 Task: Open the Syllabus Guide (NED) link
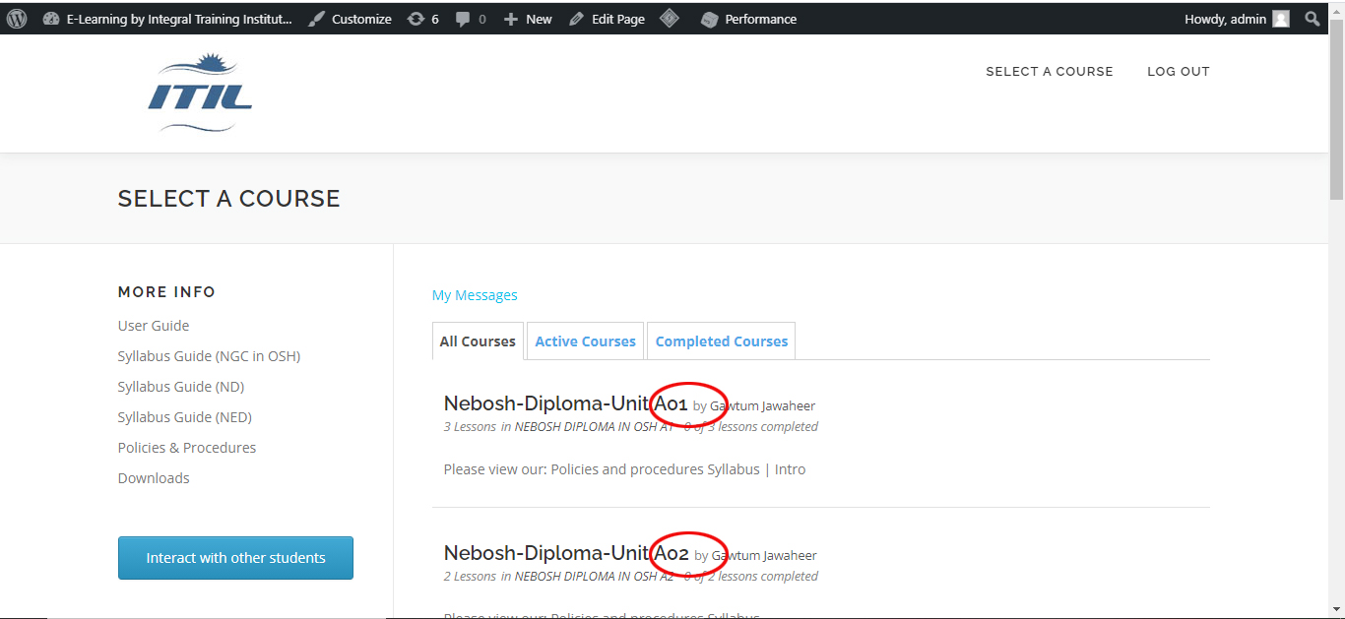(x=185, y=417)
